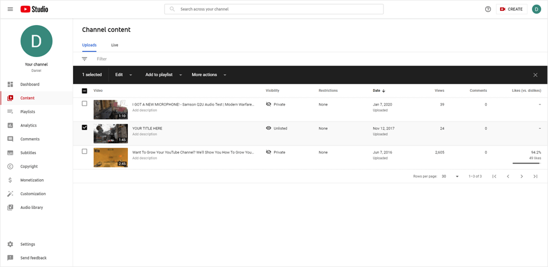Click the YouTube Studio logo

click(x=34, y=10)
